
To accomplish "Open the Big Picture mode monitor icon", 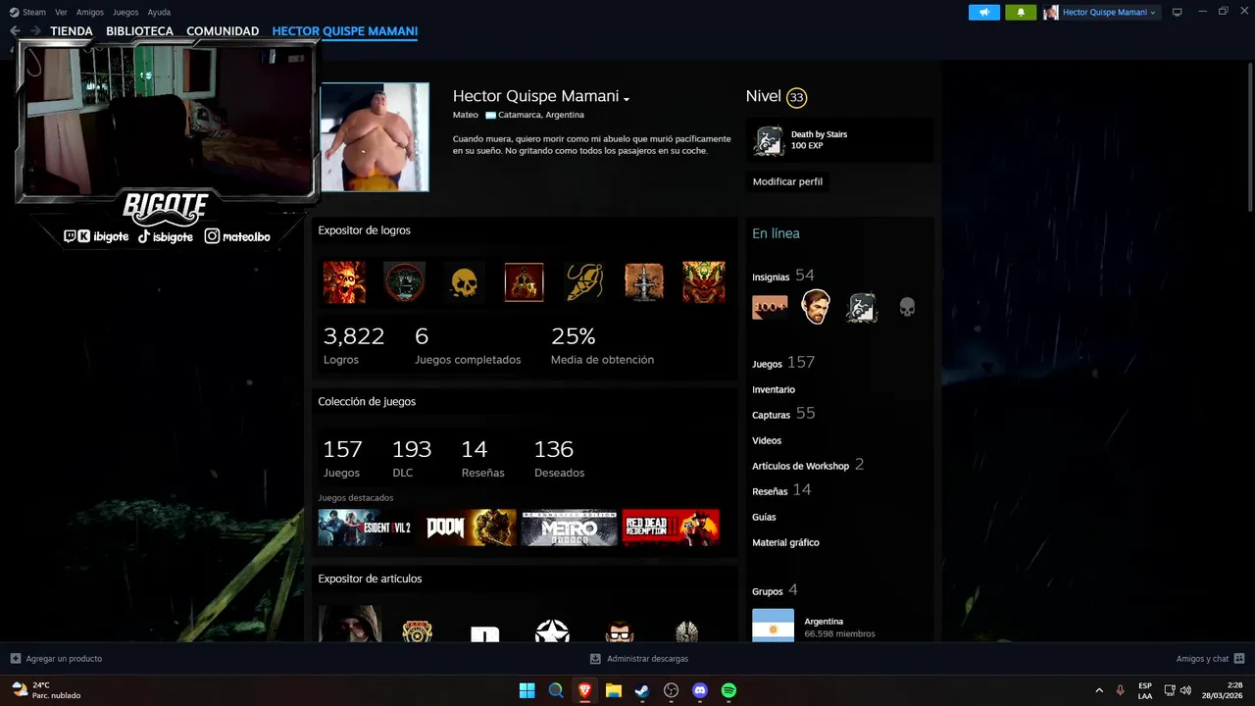I will (1178, 12).
